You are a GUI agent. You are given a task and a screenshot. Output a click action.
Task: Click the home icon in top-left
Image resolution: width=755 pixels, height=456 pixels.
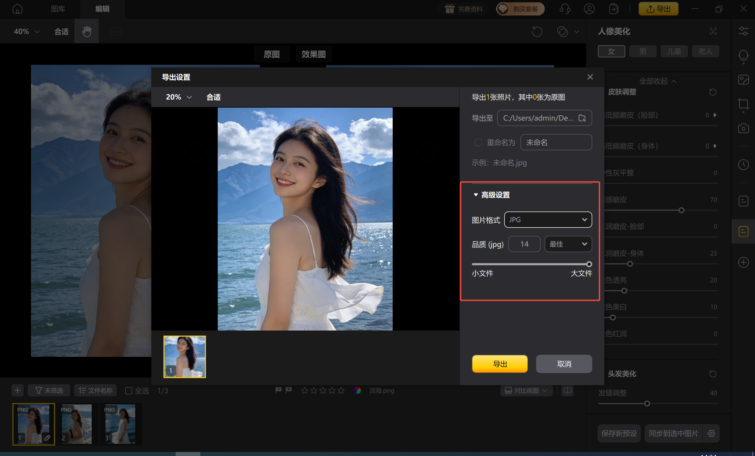(x=18, y=9)
